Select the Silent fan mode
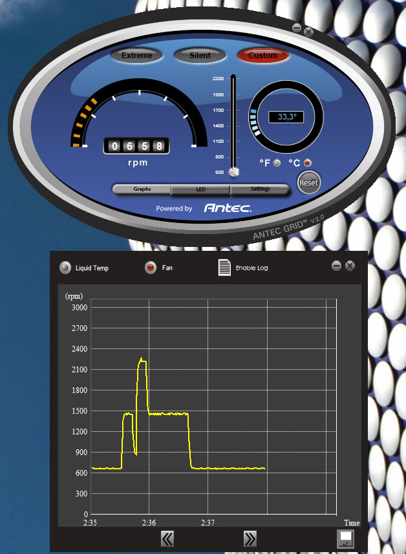The height and width of the screenshot is (554, 406). pos(200,56)
